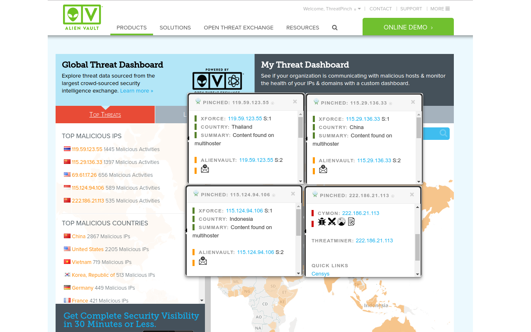Click United States in top malicious countries
Screen dimensions: 531x332
88,249
